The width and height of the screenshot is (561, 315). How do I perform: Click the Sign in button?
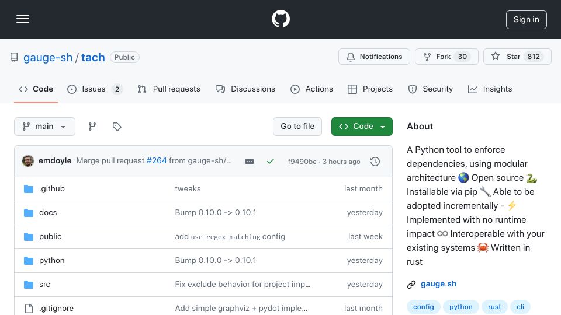click(526, 20)
